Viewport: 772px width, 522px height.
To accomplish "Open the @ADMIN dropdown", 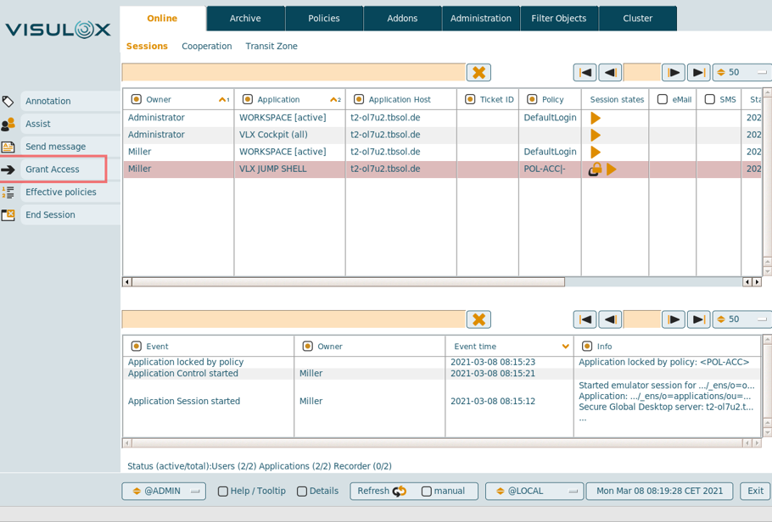I will pyautogui.click(x=163, y=491).
